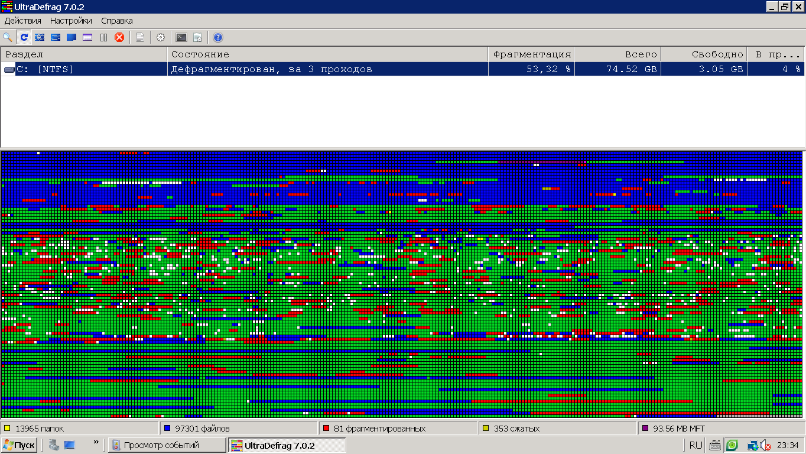
Task: Click the 74.52 GB total value
Action: tap(632, 69)
